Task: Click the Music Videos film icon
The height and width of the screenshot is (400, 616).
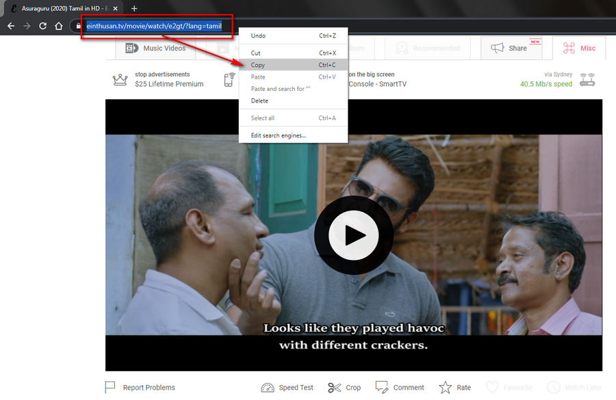Action: click(131, 49)
